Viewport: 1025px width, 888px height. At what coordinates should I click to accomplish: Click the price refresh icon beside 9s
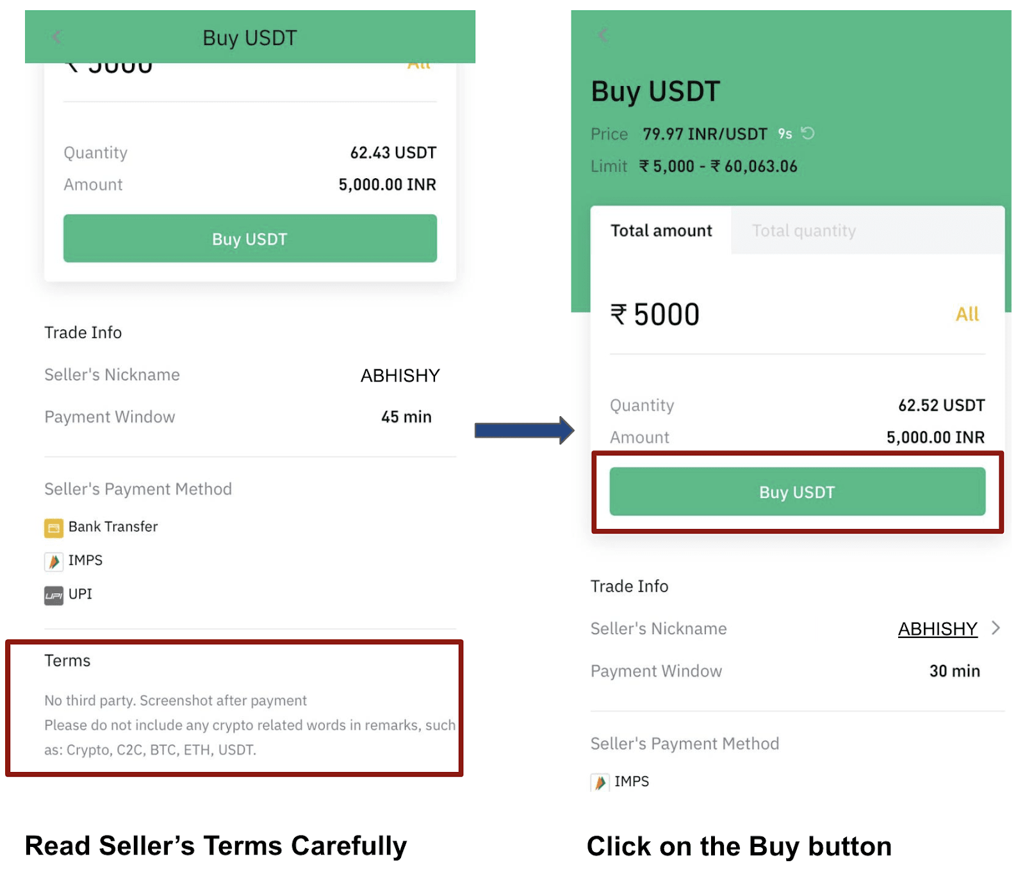click(808, 133)
